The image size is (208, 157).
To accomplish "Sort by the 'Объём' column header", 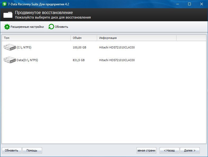I will 84,38.
